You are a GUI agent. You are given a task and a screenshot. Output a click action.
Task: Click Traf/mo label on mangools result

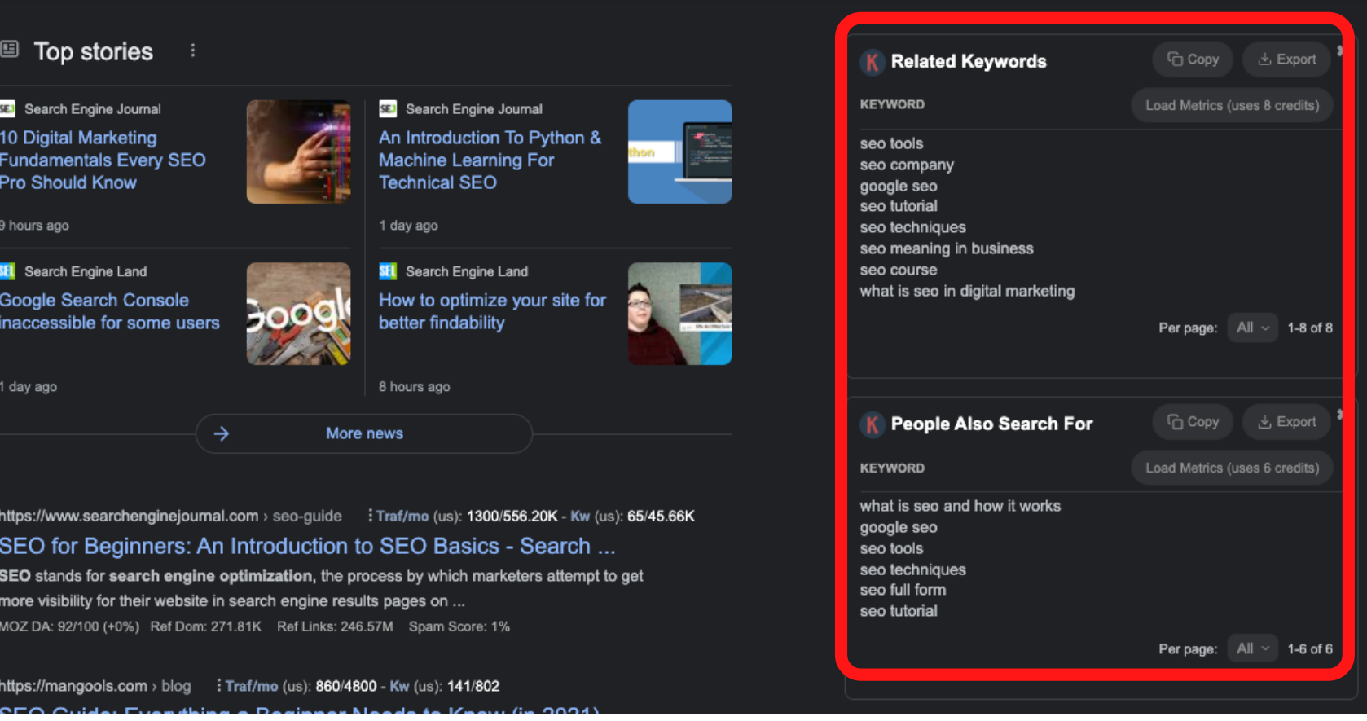(x=252, y=687)
